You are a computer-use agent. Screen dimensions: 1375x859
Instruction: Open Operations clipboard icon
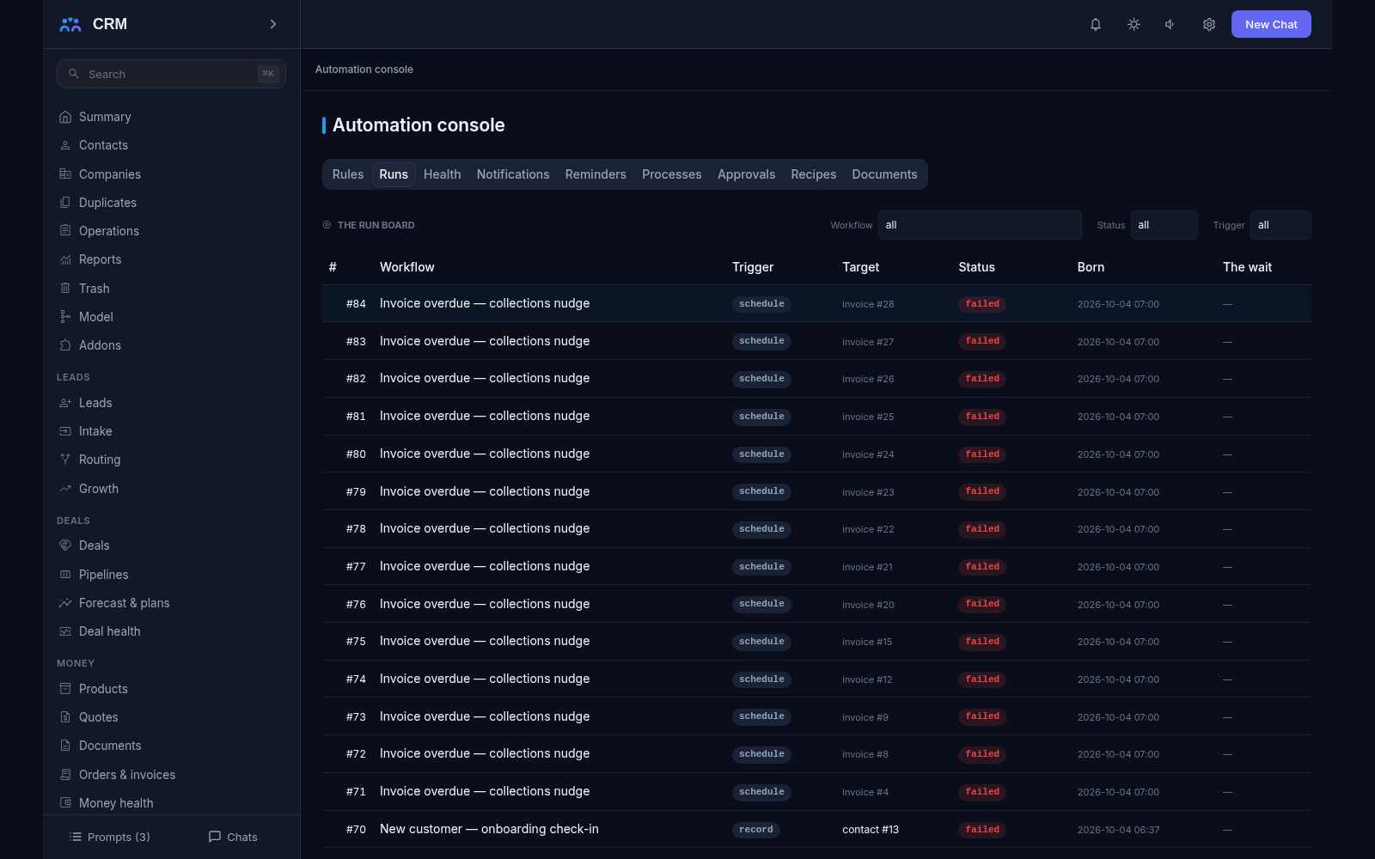[65, 231]
